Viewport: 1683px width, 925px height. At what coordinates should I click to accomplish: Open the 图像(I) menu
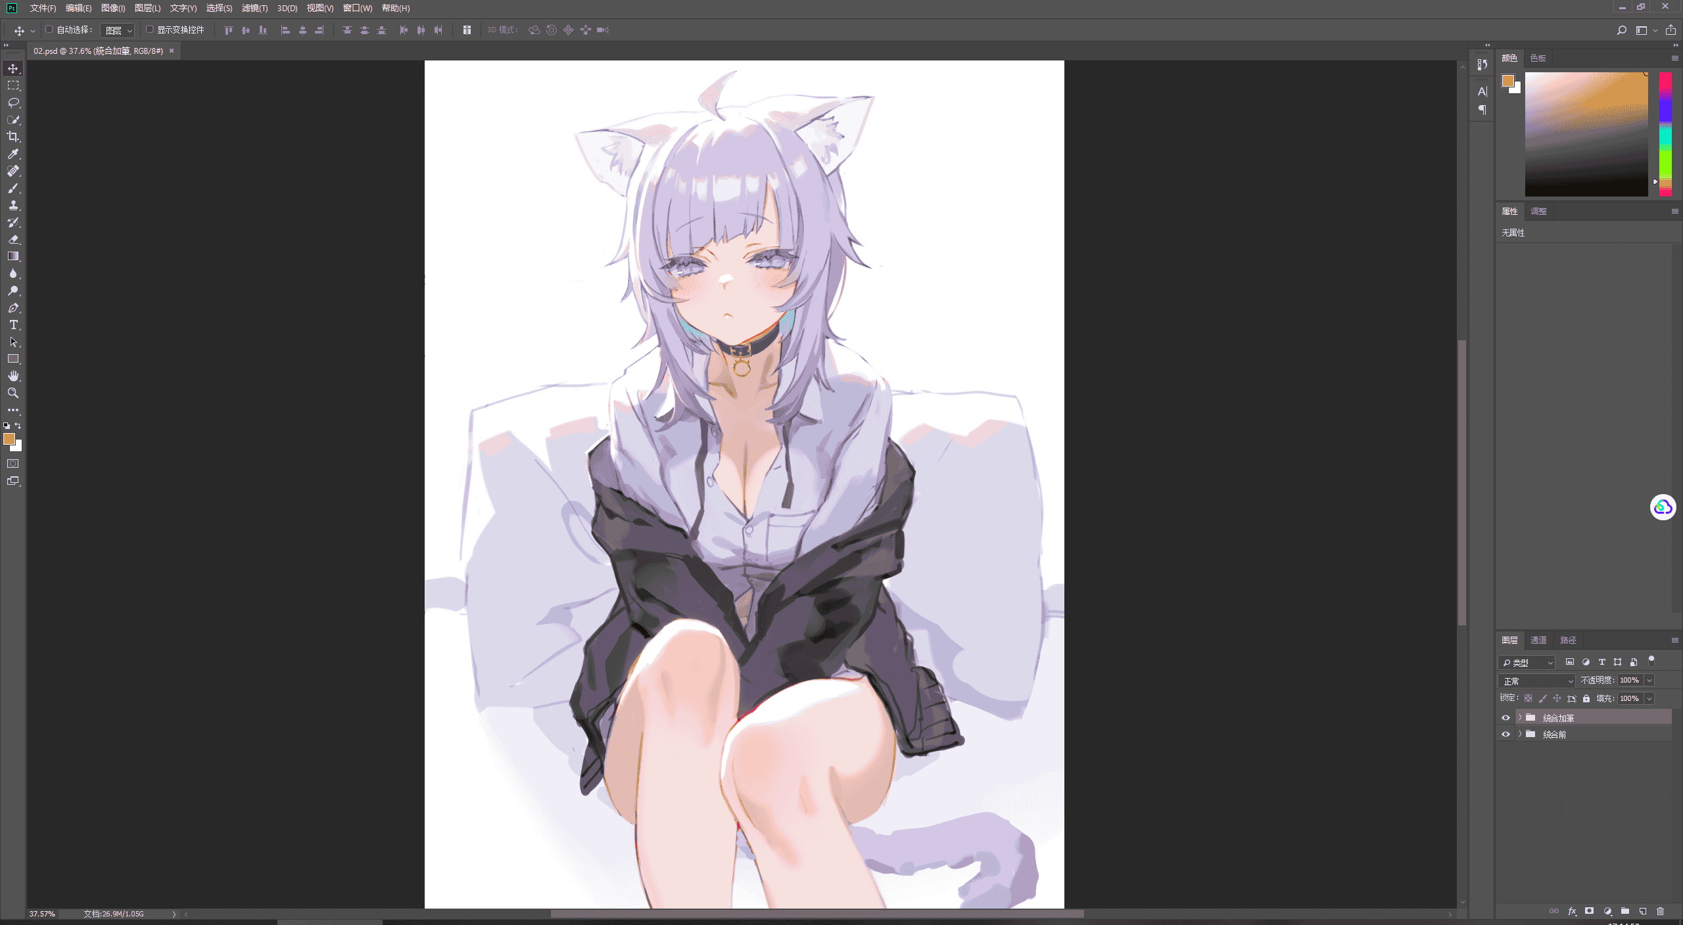point(113,8)
